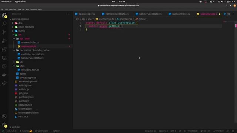
Task: Open the Remote Explorer view
Action: click(4, 58)
